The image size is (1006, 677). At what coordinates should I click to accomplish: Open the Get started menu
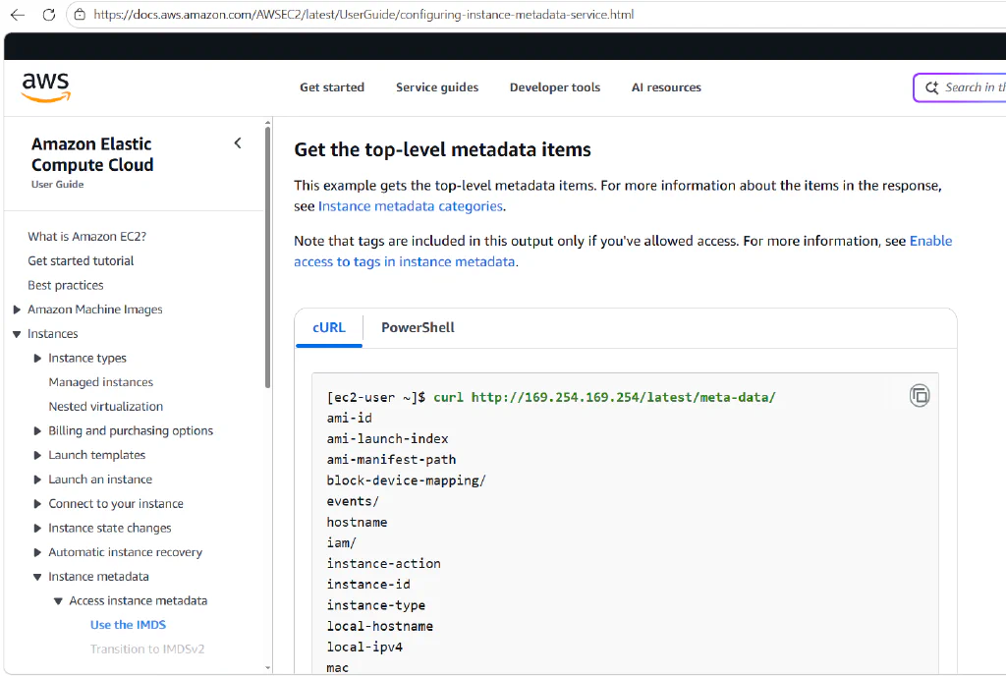(332, 87)
